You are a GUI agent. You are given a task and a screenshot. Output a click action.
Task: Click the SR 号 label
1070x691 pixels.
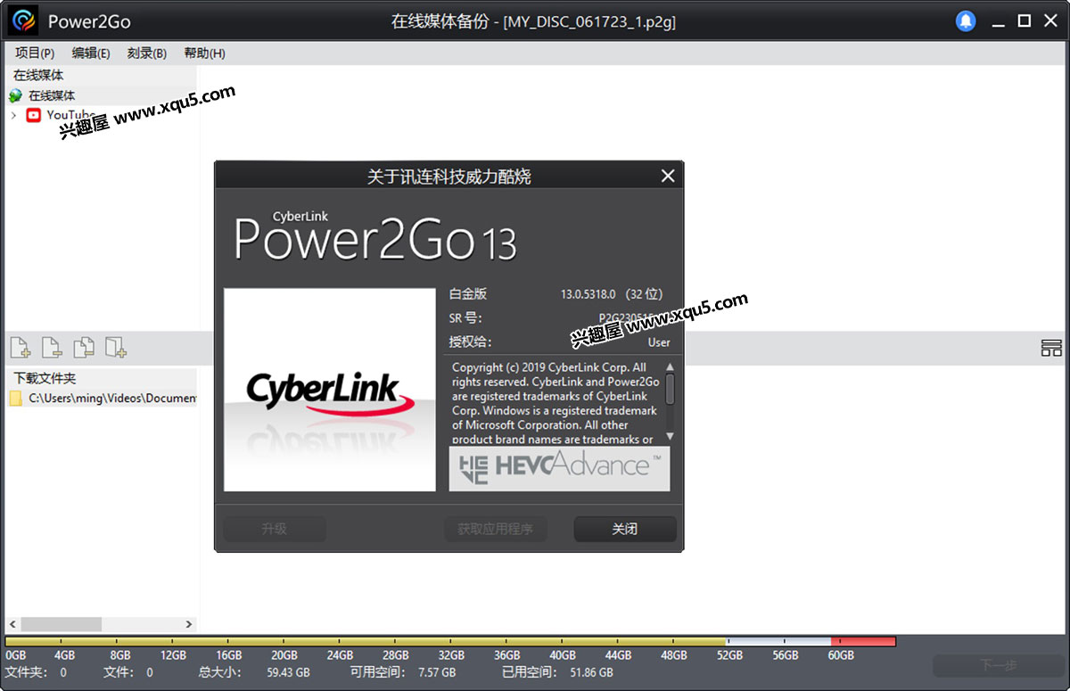(x=465, y=318)
